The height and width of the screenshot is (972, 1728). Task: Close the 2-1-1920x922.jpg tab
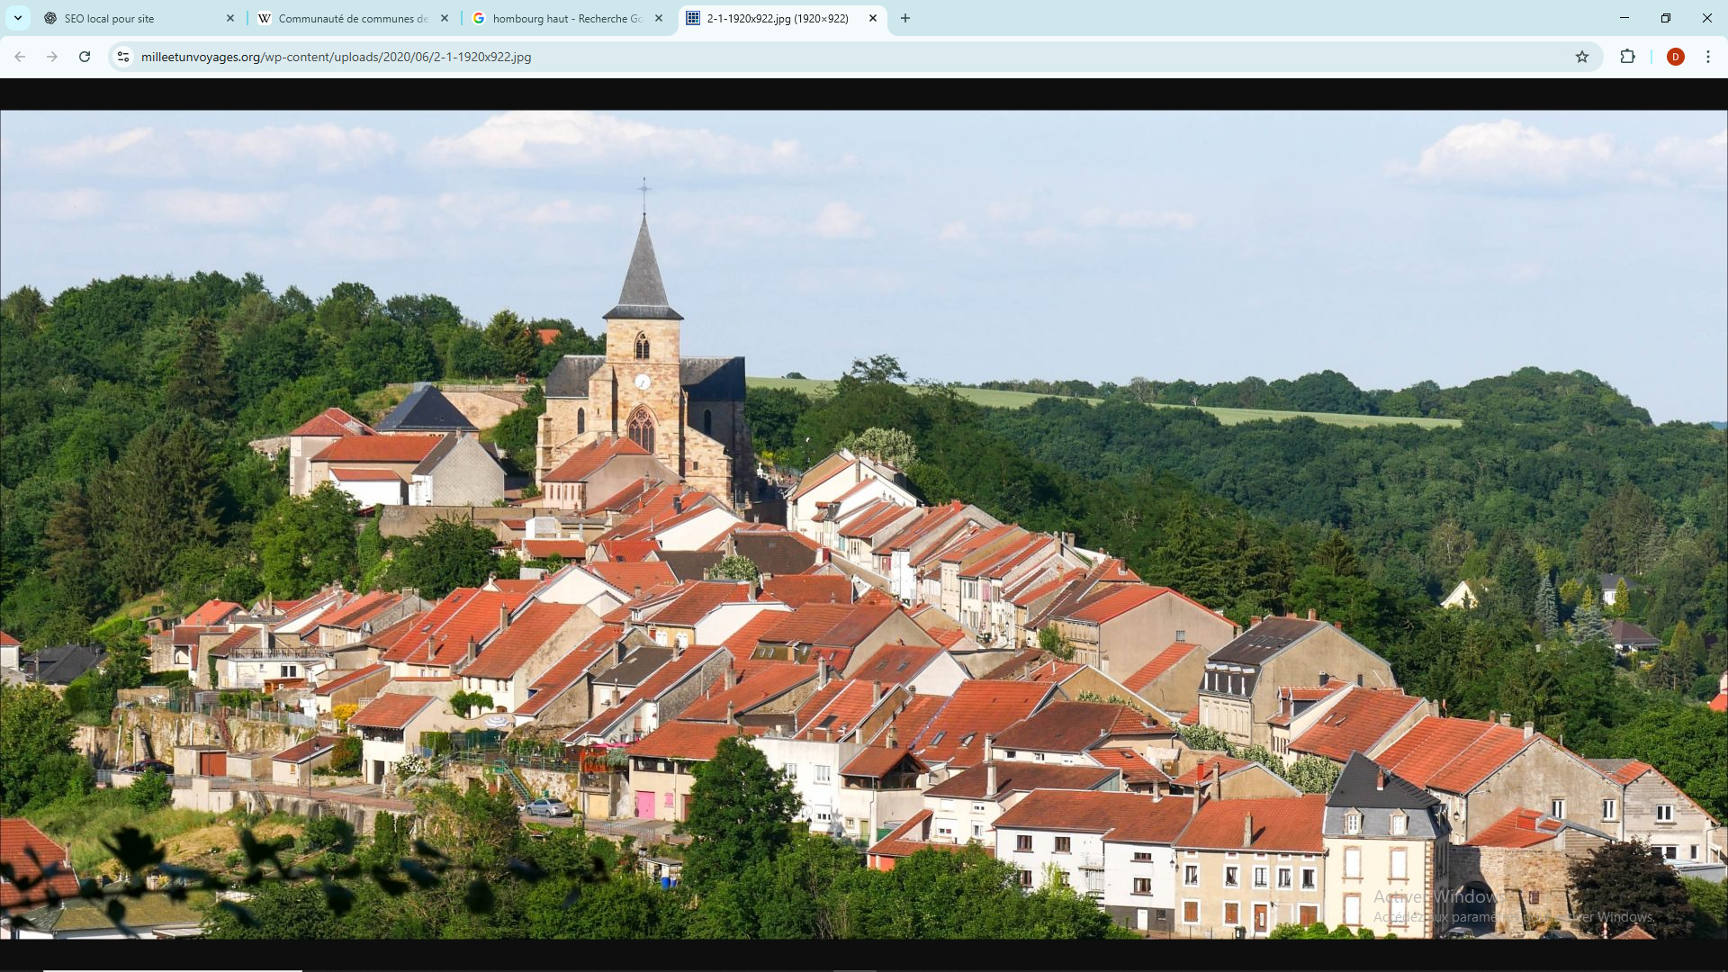click(x=872, y=18)
